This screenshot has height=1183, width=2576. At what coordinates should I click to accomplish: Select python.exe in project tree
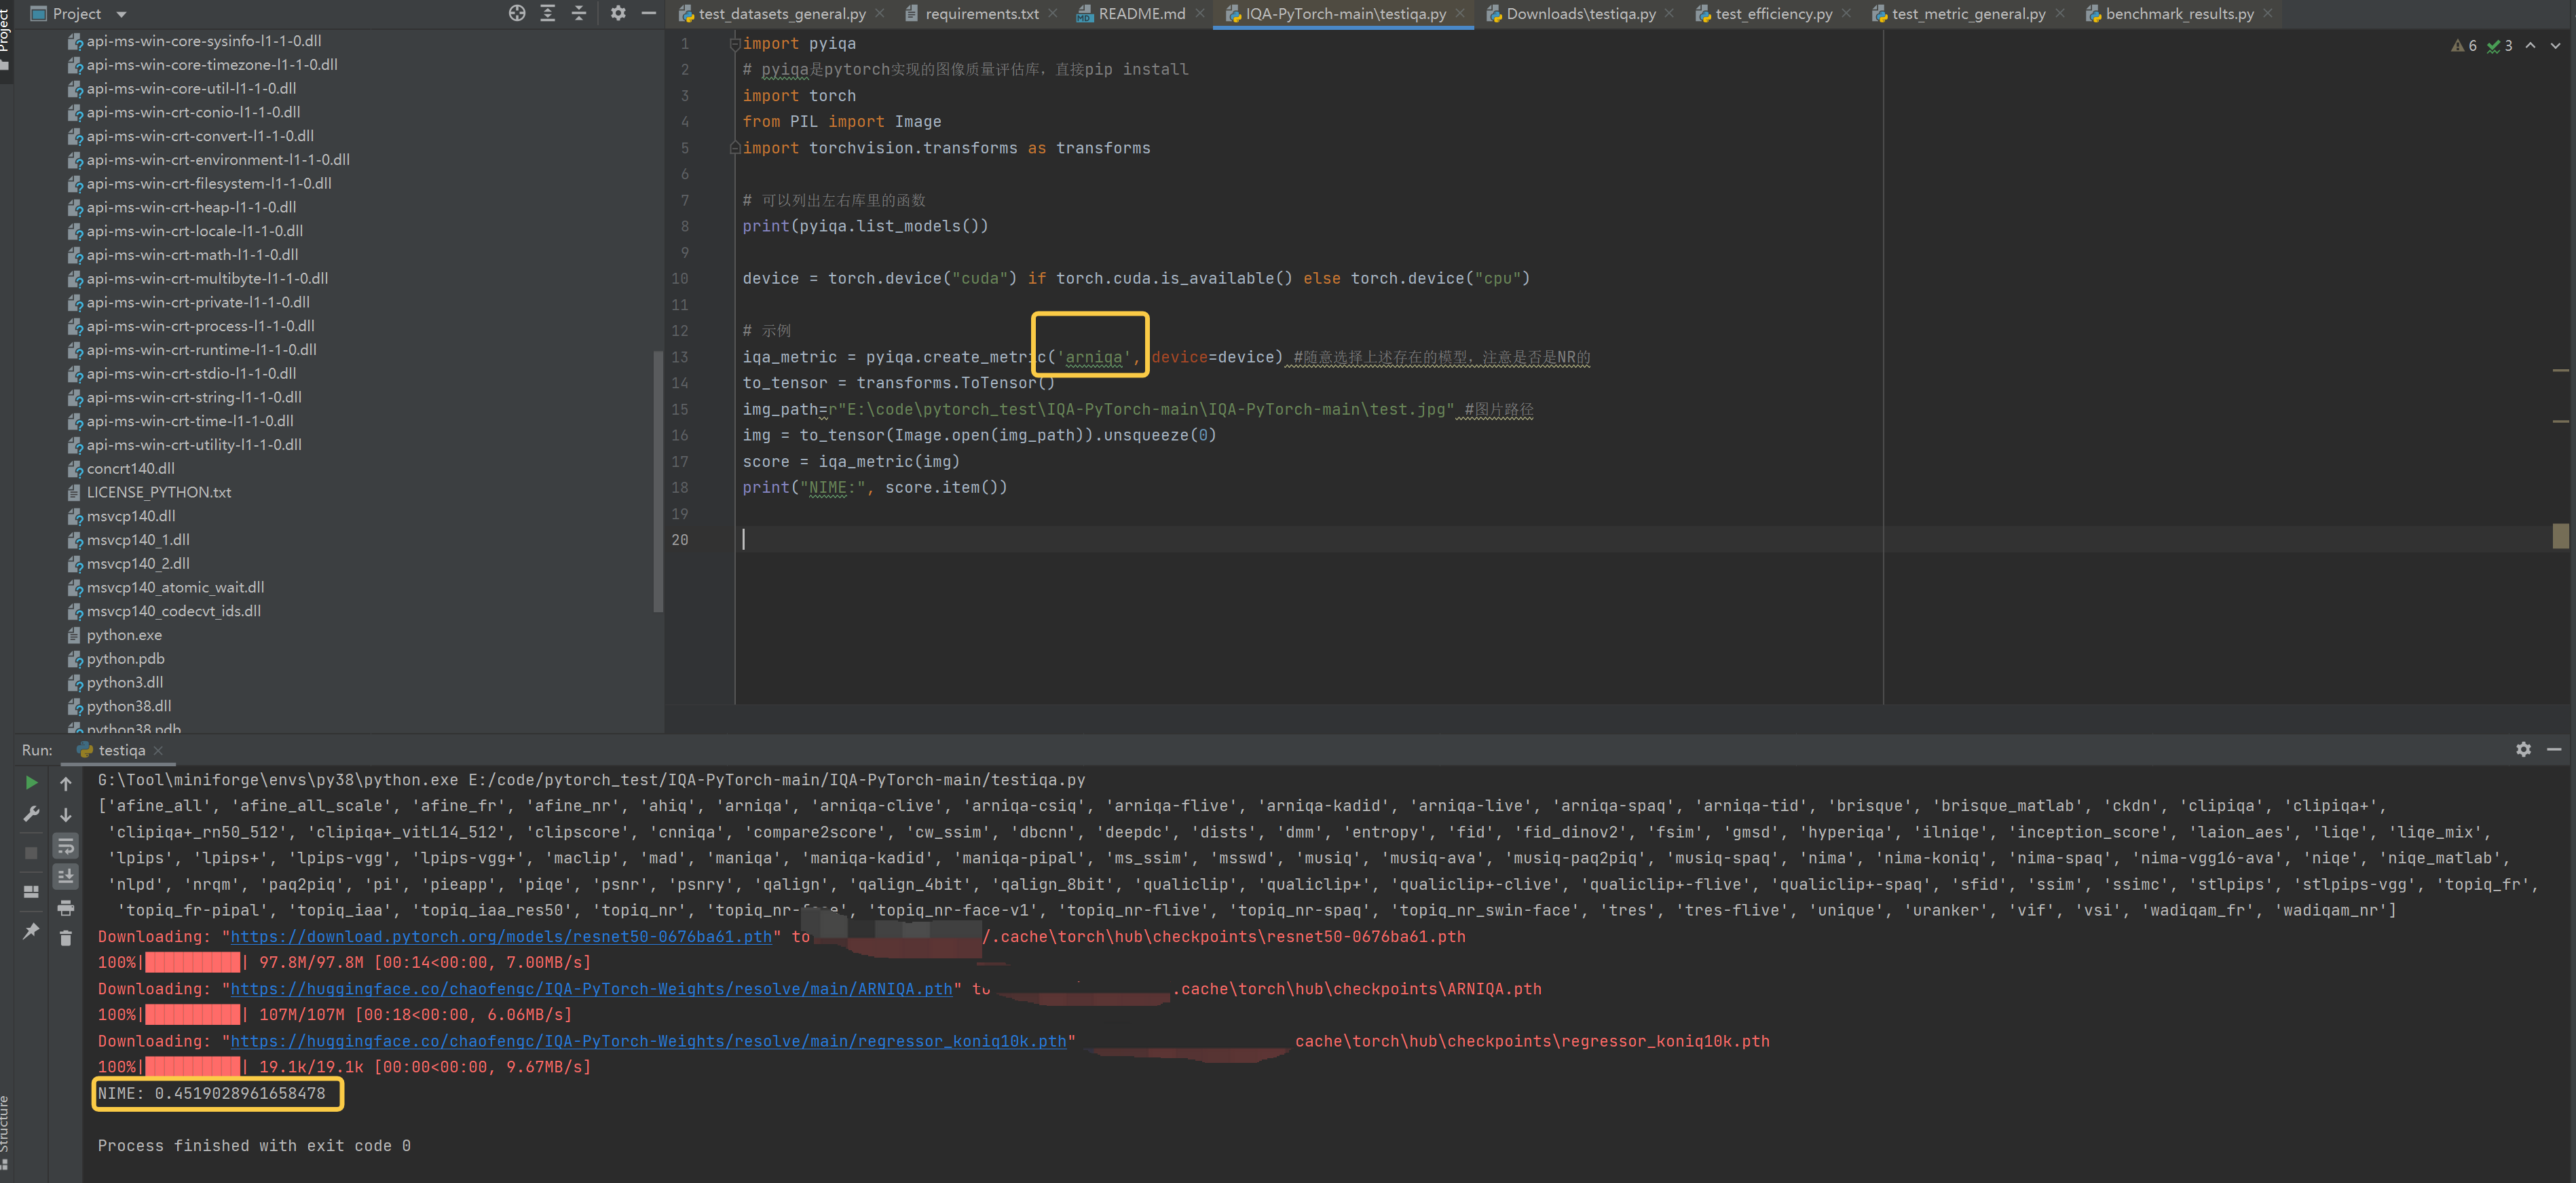tap(124, 635)
